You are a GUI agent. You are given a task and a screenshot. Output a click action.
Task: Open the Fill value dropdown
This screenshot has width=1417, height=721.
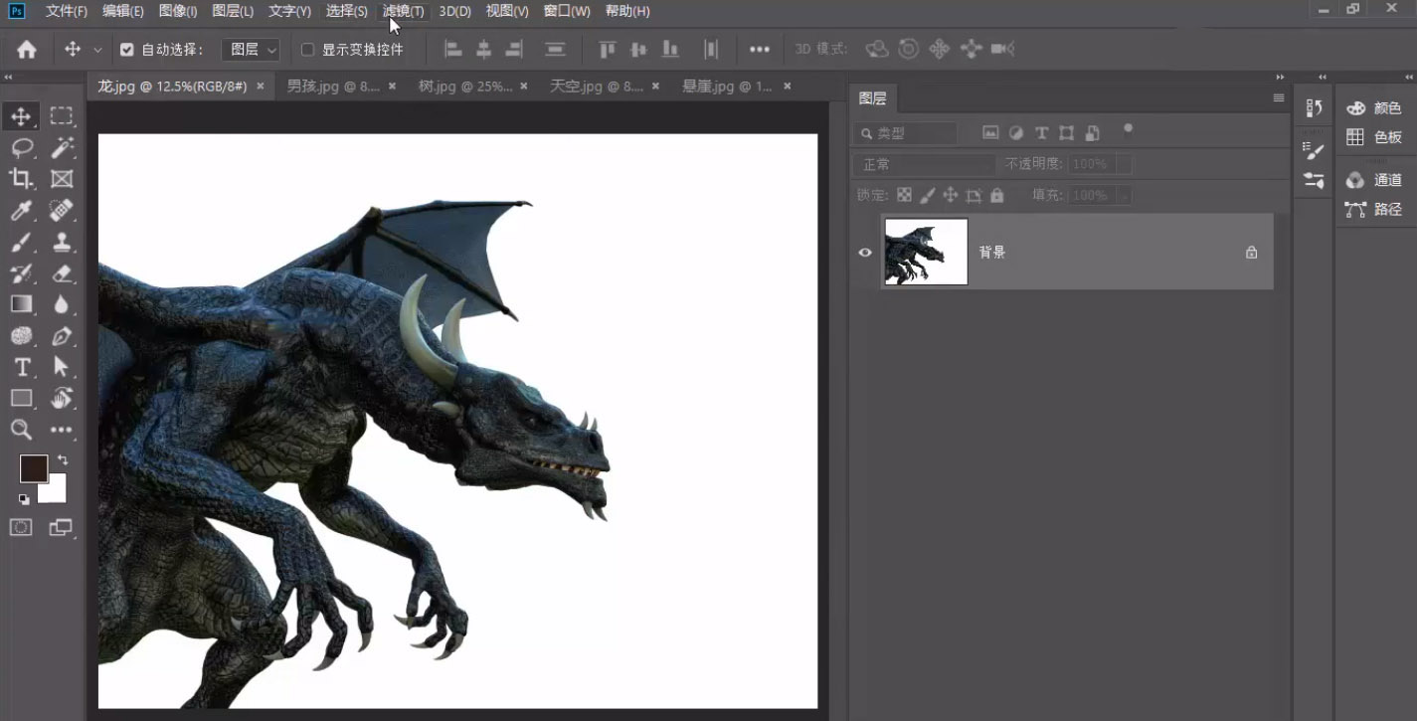coord(1124,195)
